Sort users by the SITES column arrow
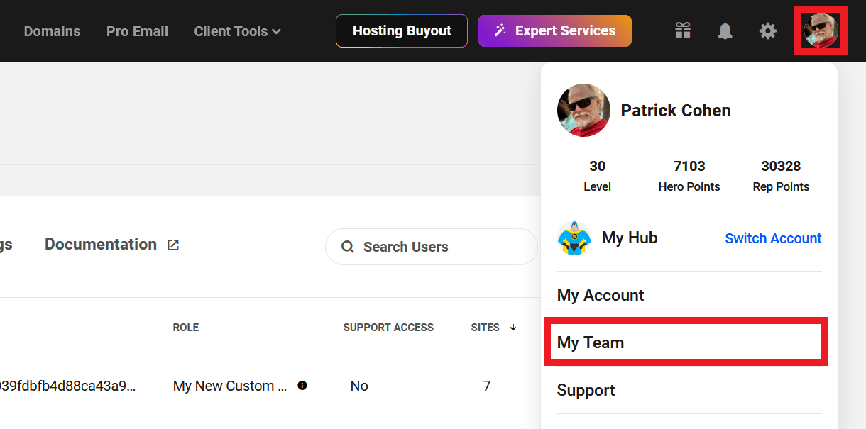 [513, 328]
